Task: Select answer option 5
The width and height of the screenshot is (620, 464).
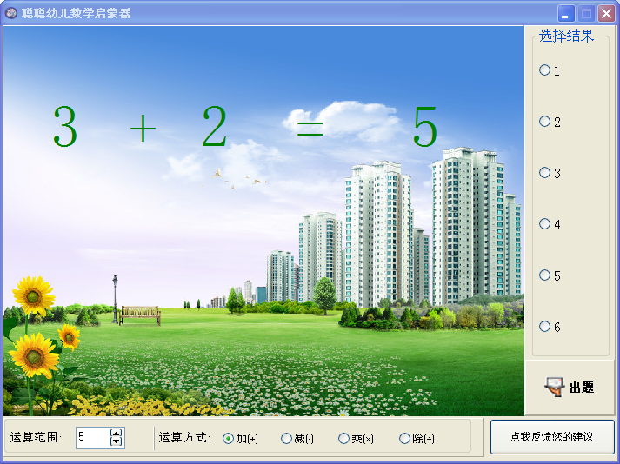Action: (x=550, y=275)
